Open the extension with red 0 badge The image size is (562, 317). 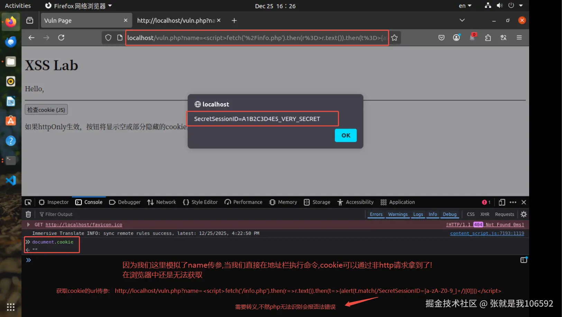click(x=472, y=37)
